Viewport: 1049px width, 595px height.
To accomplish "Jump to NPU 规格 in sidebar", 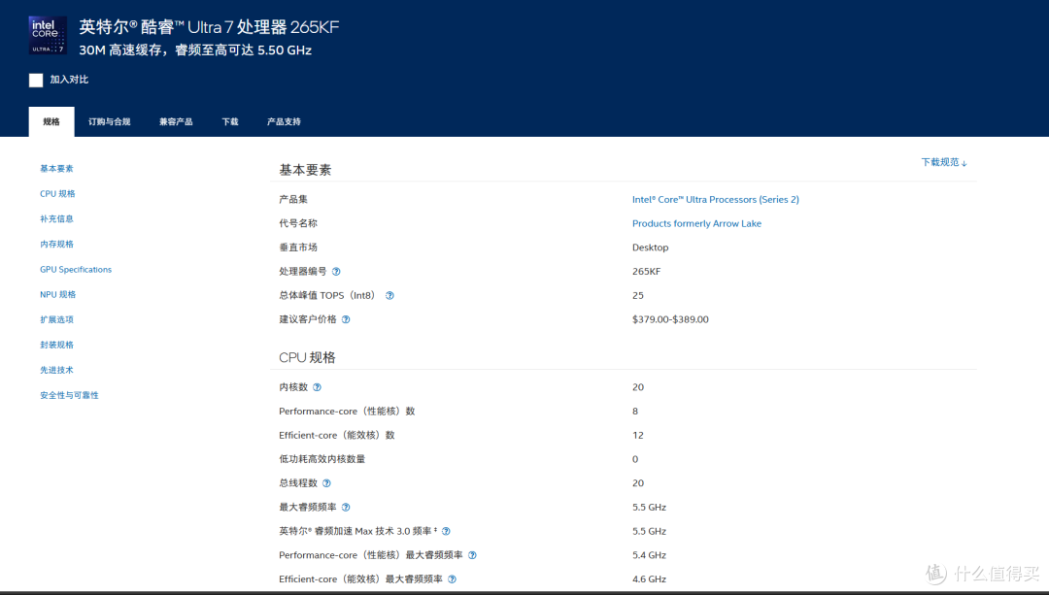I will point(57,295).
